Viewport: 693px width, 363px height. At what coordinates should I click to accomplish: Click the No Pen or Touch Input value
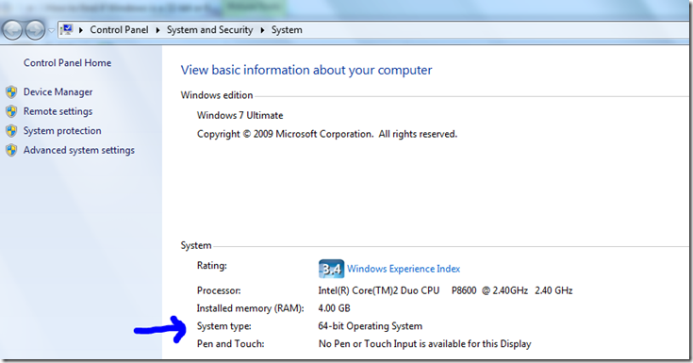point(424,344)
